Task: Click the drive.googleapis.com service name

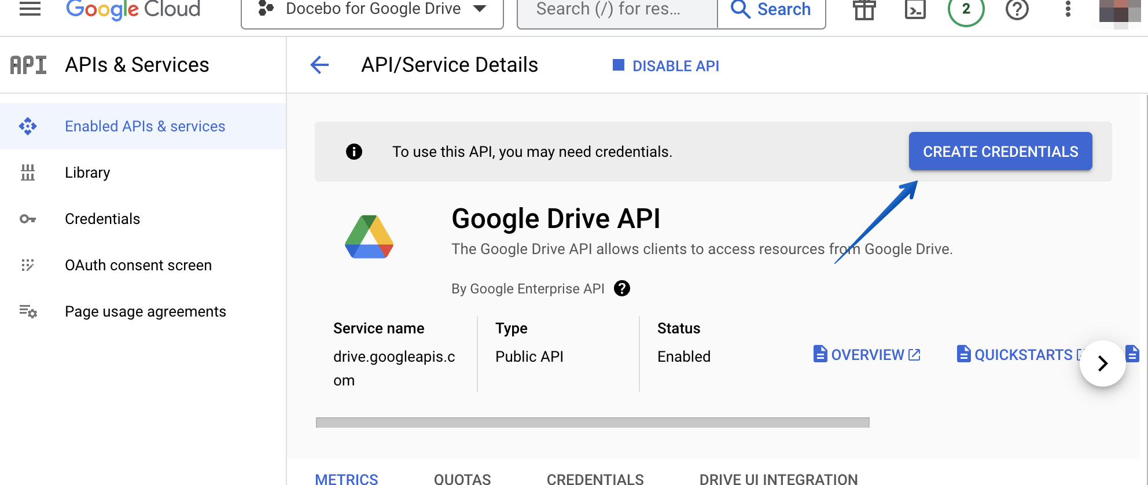Action: (394, 368)
